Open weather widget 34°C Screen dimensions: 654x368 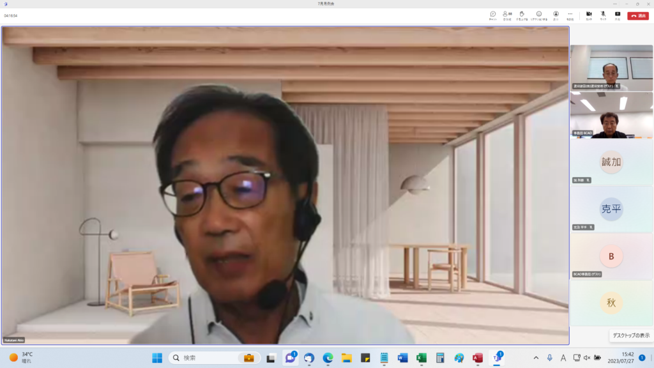21,358
